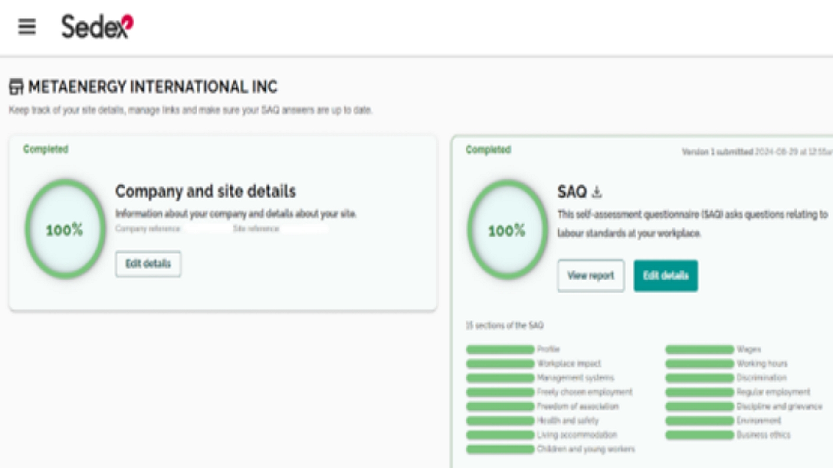Viewport: 833px width, 468px height.
Task: Select the Health and safety section label
Action: point(567,420)
